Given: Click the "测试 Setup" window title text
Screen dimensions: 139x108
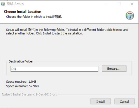Looking at the screenshot, I should (15, 4).
